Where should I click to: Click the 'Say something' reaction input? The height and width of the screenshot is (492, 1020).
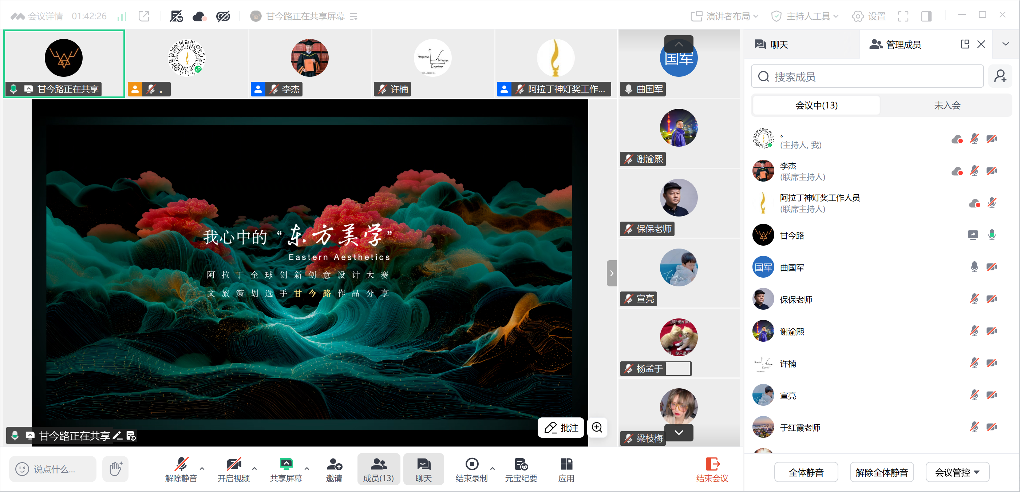53,469
